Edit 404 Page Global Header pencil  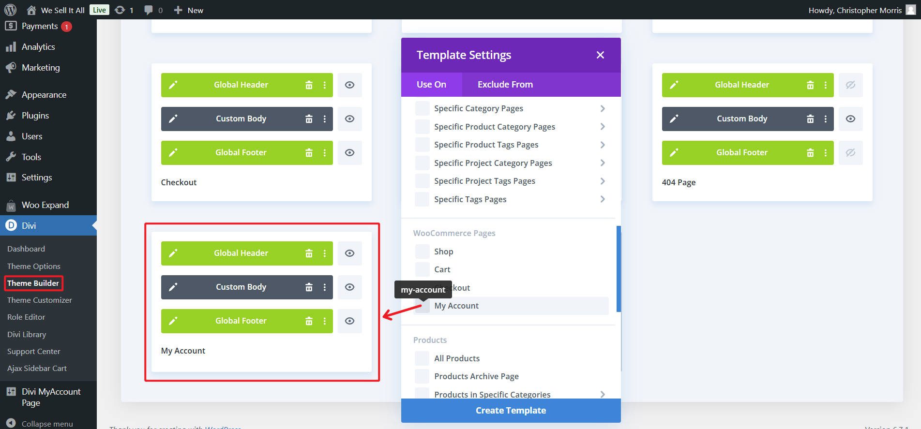pyautogui.click(x=674, y=85)
